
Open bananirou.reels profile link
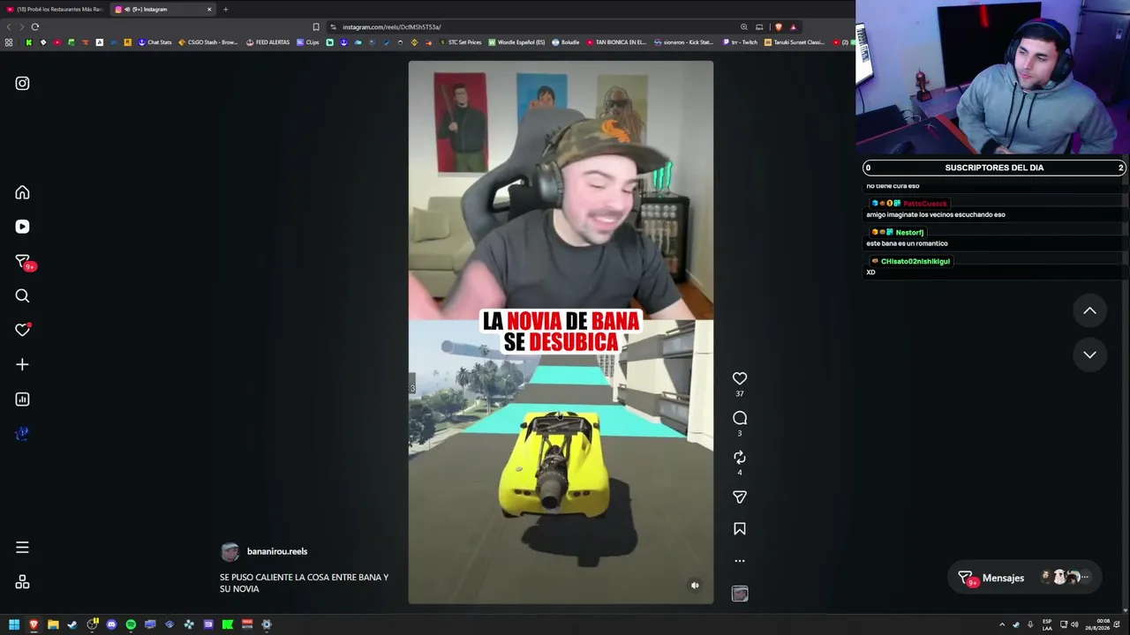click(277, 552)
